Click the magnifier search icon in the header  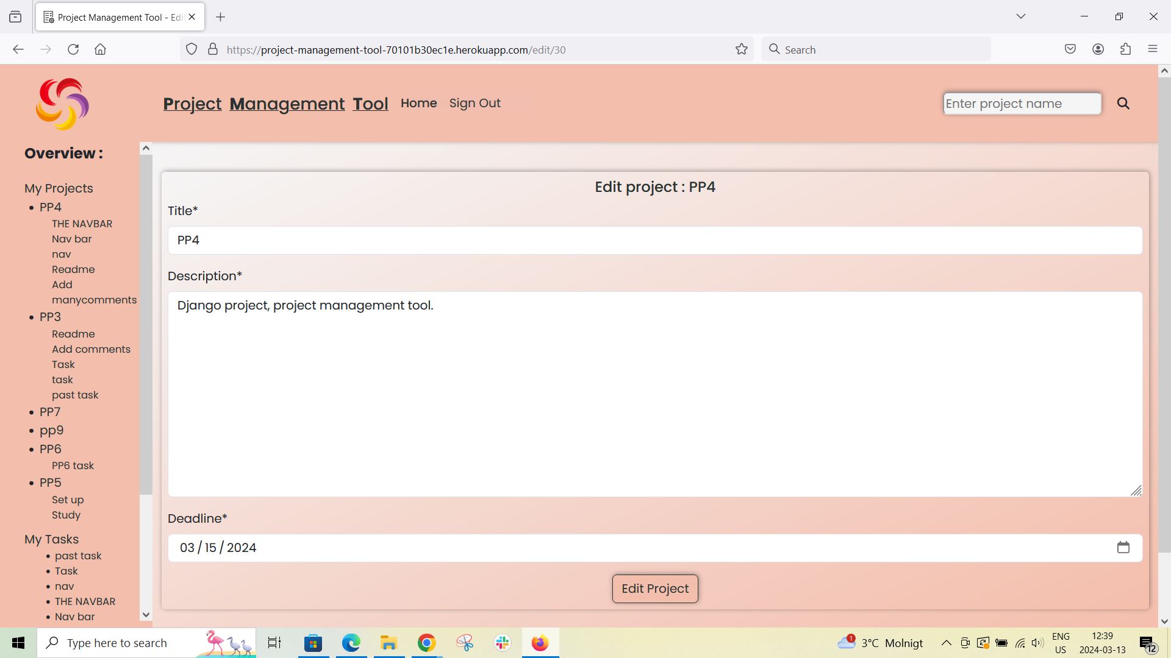1123,104
